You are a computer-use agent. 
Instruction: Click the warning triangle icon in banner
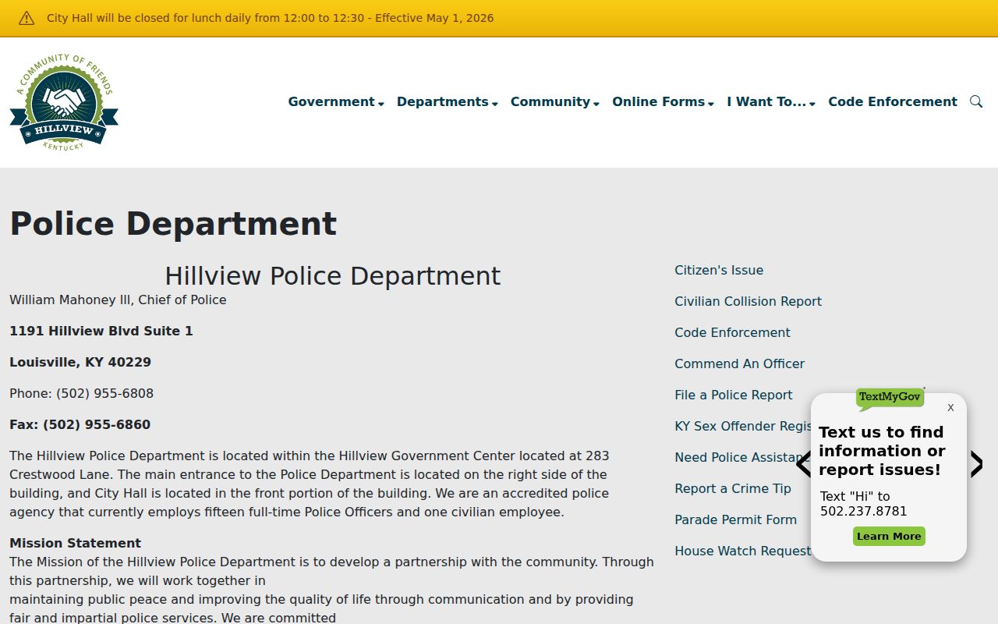27,18
